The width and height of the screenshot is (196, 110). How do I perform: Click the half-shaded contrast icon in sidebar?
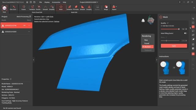(x=193, y=39)
